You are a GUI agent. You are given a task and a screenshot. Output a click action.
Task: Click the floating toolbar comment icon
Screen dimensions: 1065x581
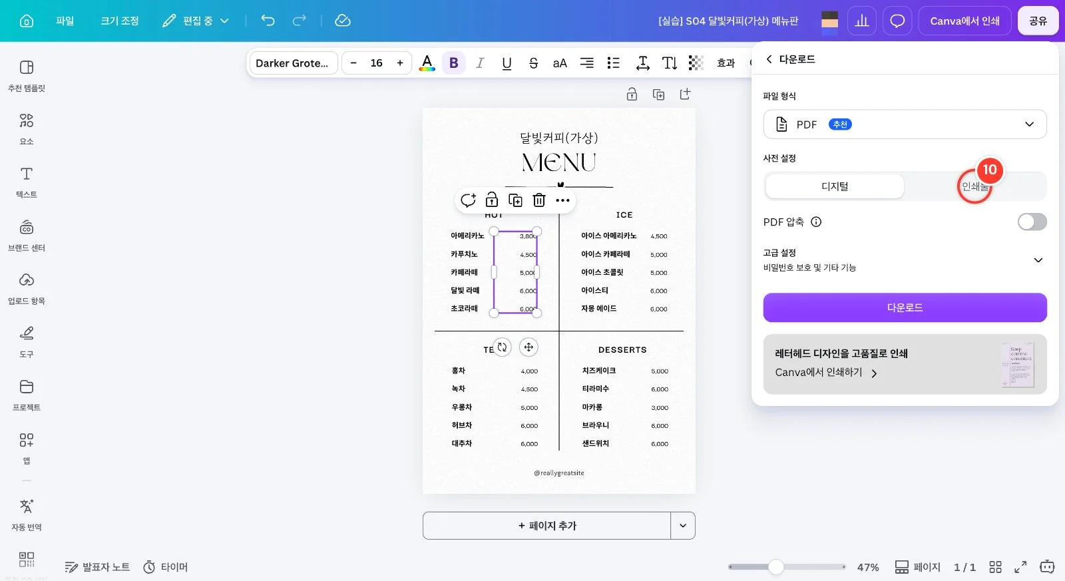click(x=469, y=200)
